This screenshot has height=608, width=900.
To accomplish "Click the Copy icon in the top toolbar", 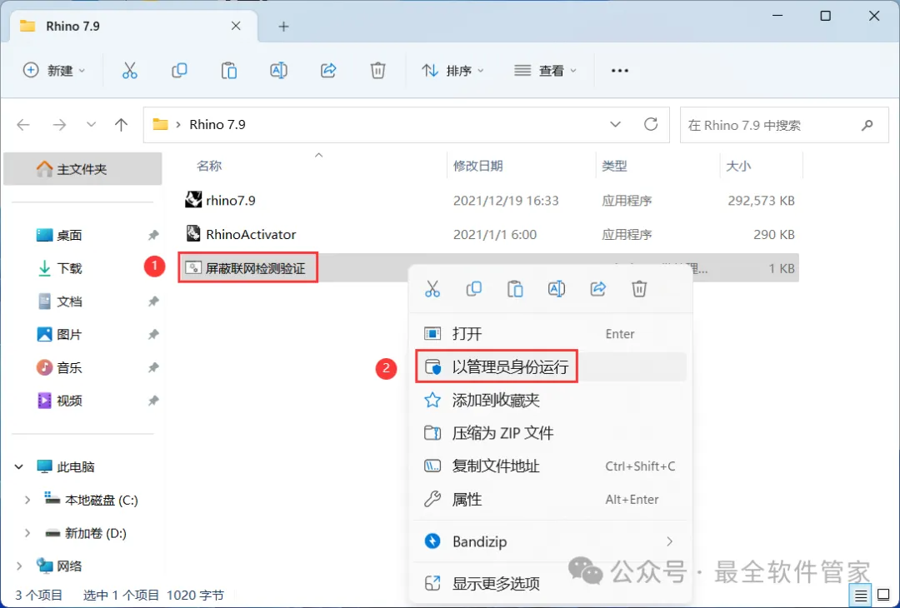I will 179,71.
